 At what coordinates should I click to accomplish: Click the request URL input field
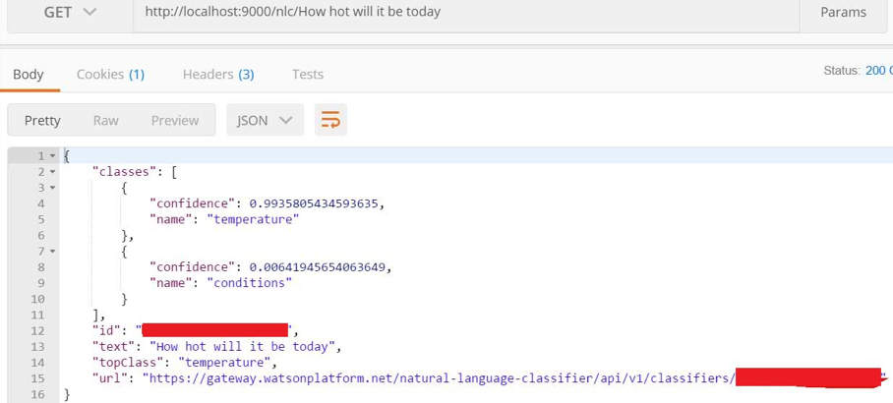tap(462, 12)
